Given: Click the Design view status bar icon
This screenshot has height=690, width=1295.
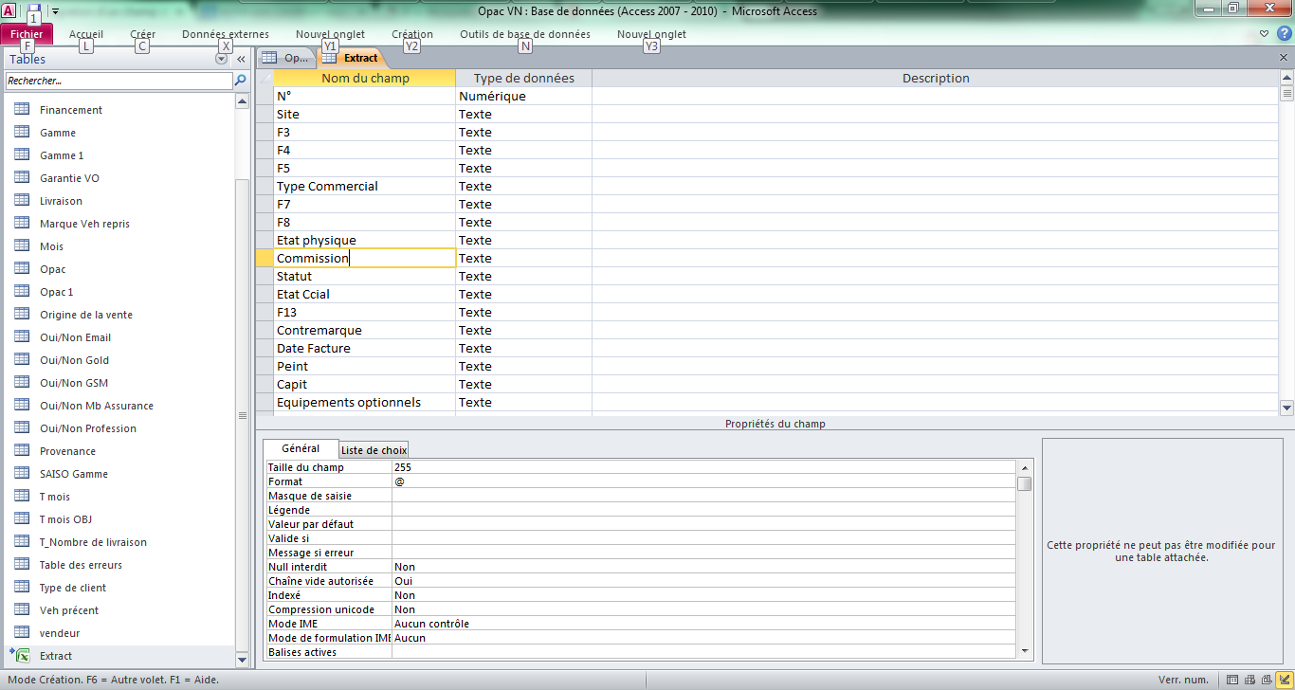Looking at the screenshot, I should pos(1284,680).
